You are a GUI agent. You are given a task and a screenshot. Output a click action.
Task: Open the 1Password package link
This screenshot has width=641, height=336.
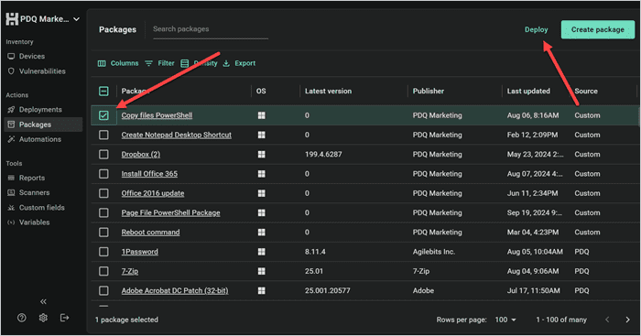coord(139,252)
